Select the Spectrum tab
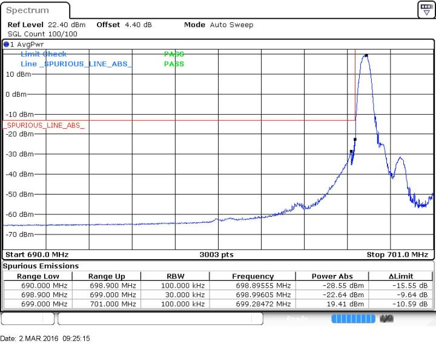 coord(35,10)
